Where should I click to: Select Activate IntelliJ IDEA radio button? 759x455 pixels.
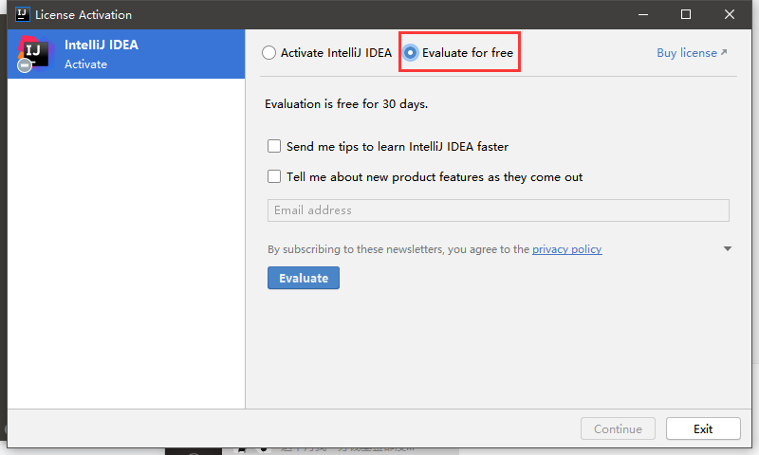pyautogui.click(x=269, y=53)
